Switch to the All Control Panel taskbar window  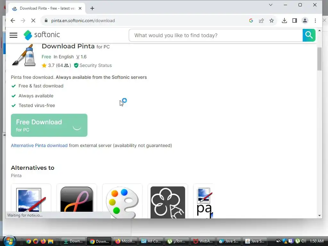click(151, 241)
